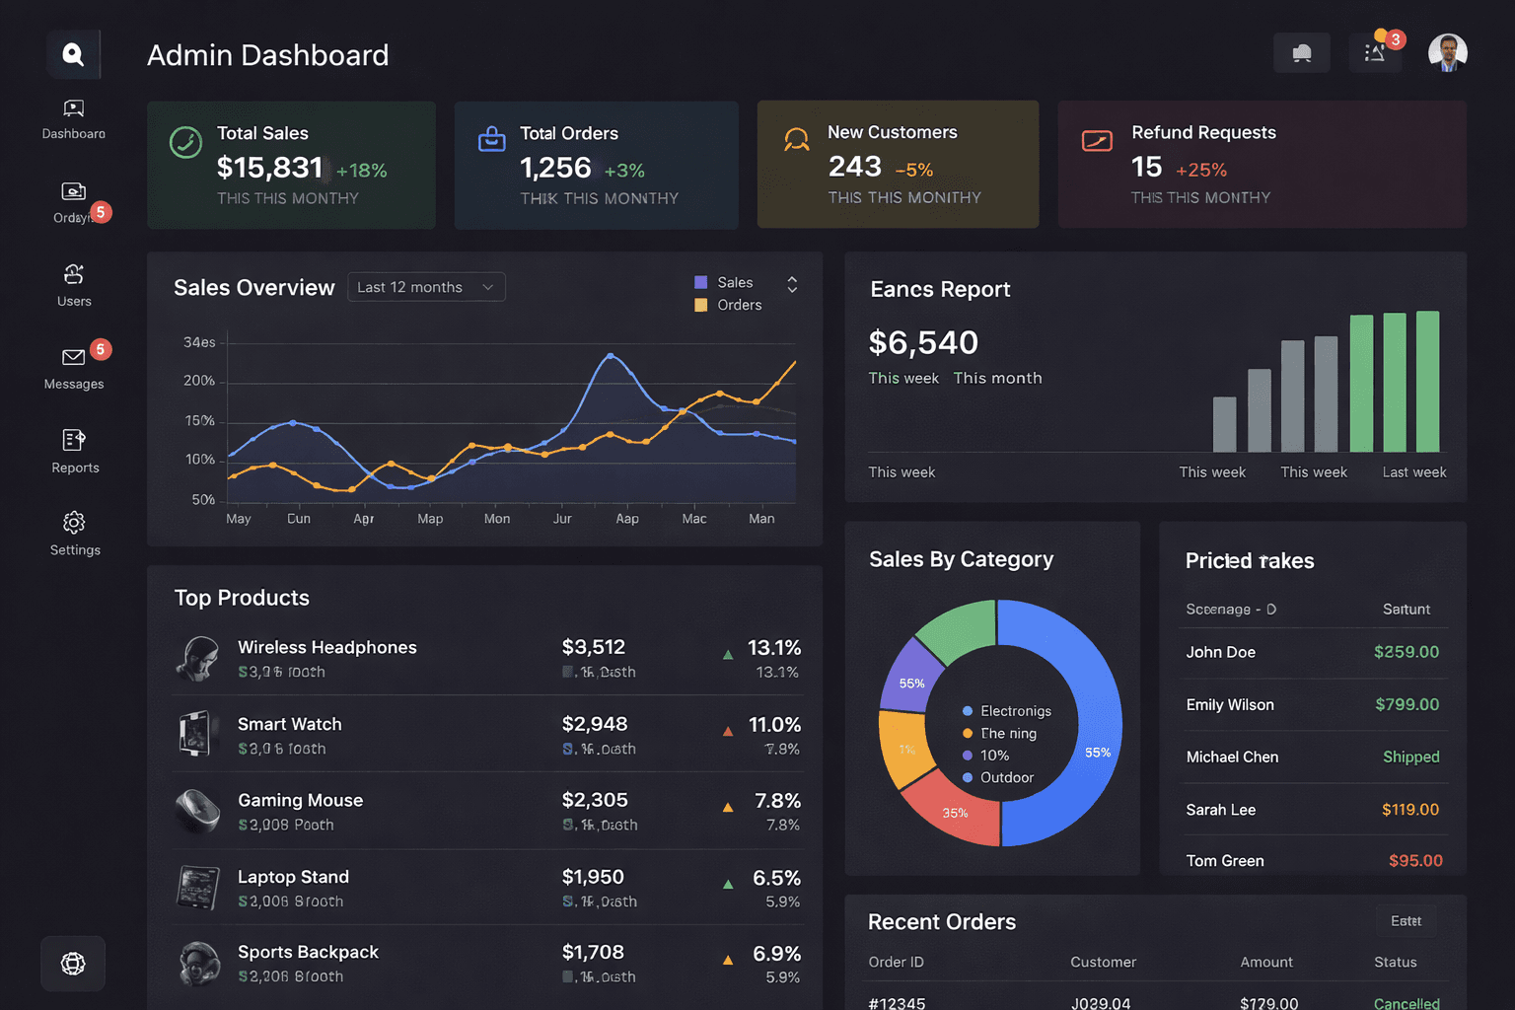Click the search icon in the sidebar
This screenshot has height=1010, width=1515.
pos(73,54)
